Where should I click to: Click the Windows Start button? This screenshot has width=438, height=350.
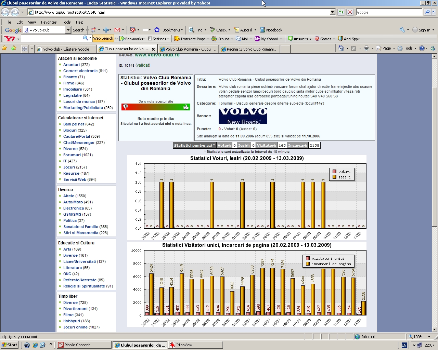click(10, 345)
